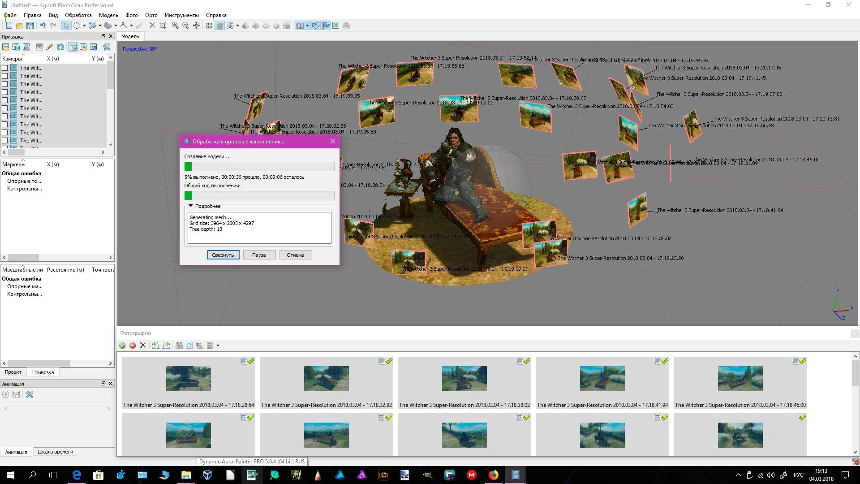
Task: Click the red Disable cameras icon
Action: [133, 346]
